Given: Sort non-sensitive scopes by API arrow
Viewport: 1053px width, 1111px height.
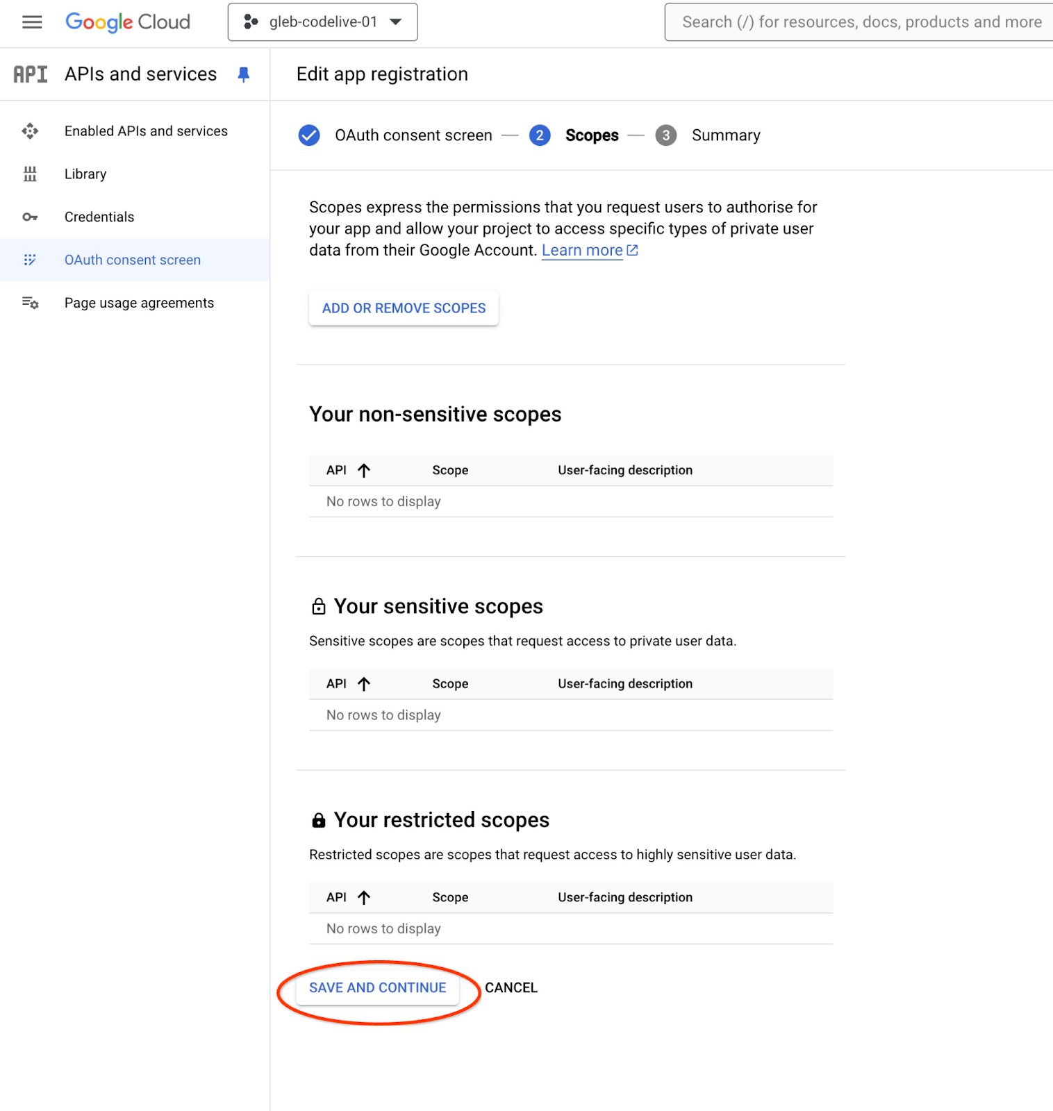Looking at the screenshot, I should [x=364, y=471].
